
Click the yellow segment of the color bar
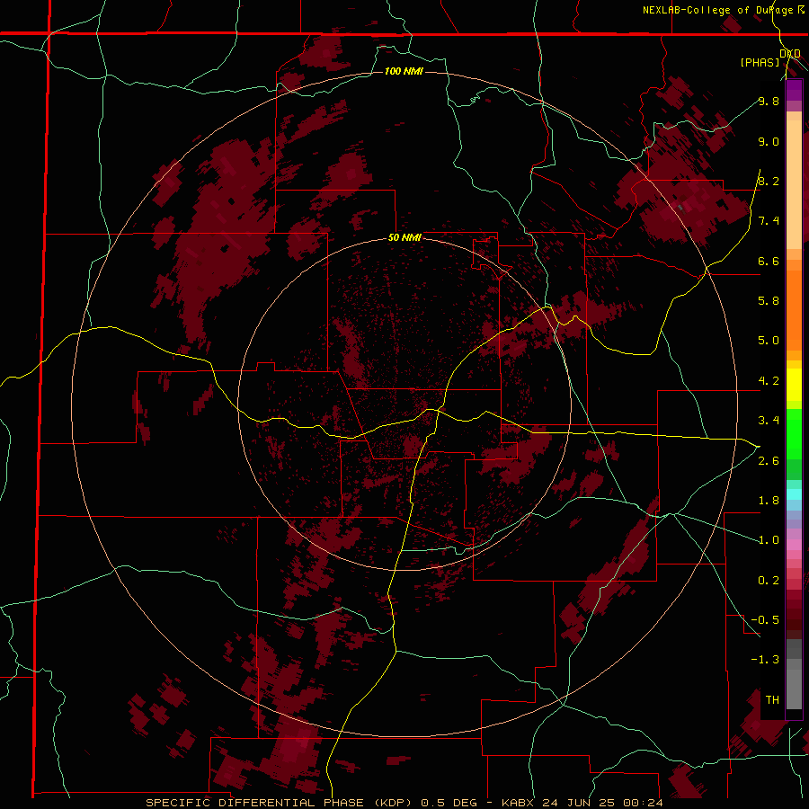coord(794,385)
